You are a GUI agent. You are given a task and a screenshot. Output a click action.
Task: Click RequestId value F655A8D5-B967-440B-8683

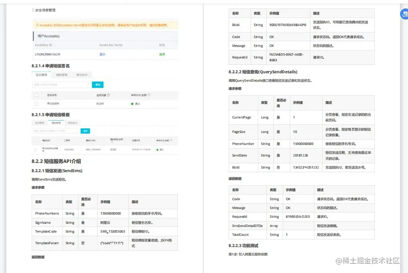[x=287, y=57]
